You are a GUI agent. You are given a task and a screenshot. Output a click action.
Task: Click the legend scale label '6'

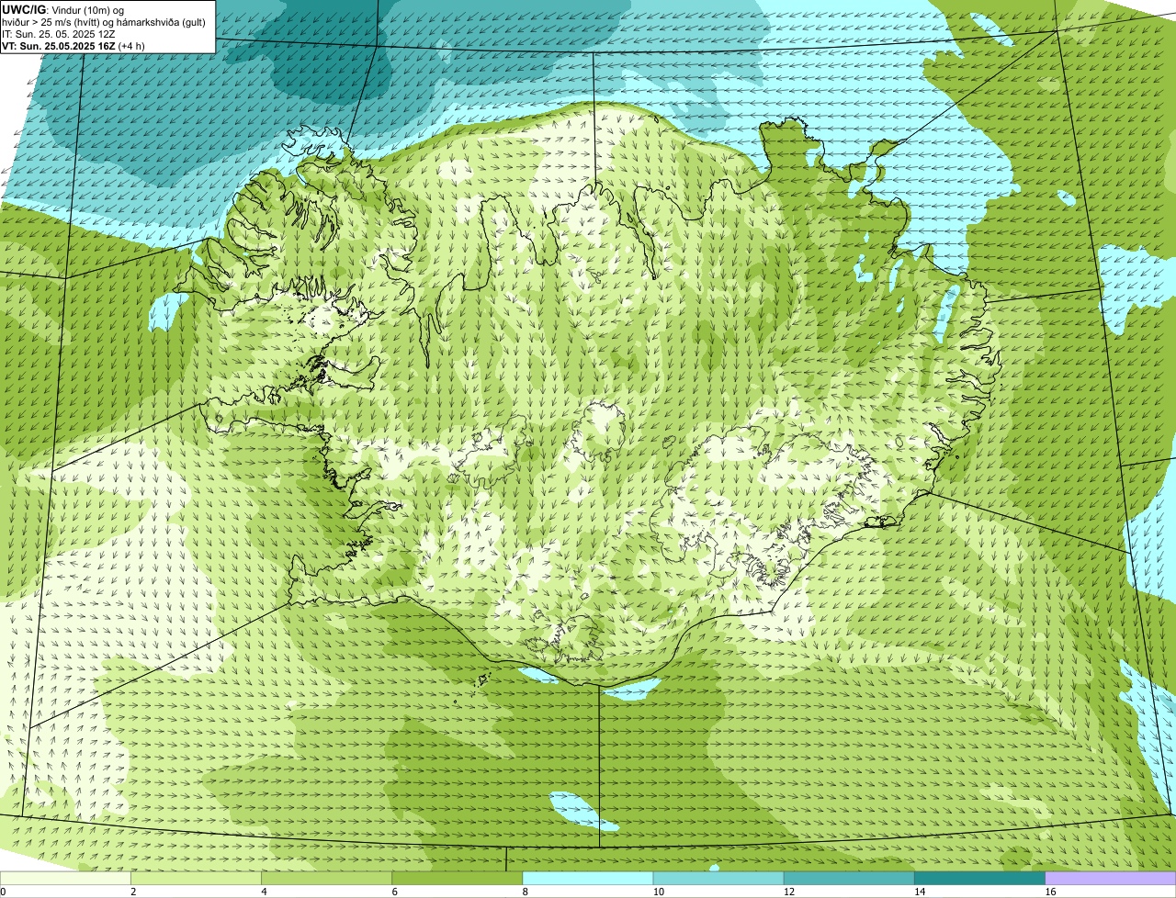[394, 892]
